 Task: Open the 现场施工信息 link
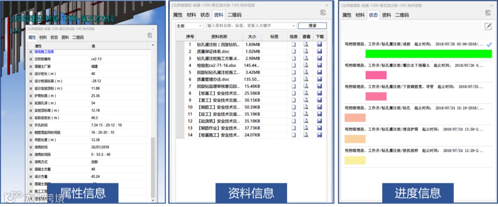(44, 52)
